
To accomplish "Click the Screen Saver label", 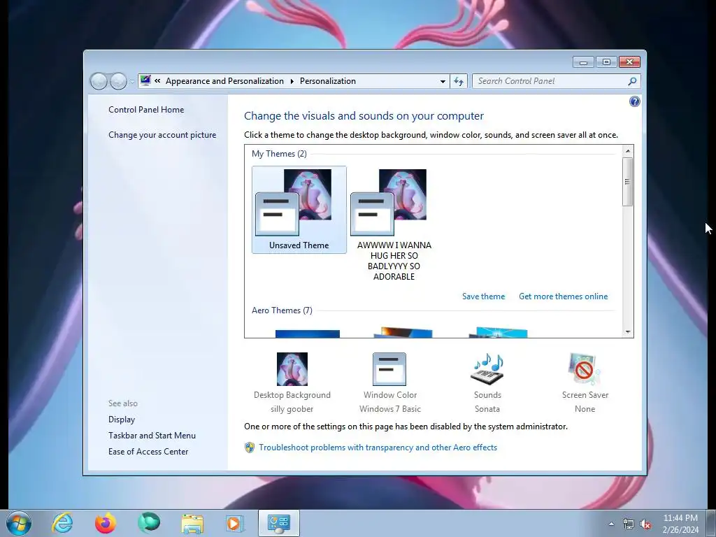I will point(585,395).
